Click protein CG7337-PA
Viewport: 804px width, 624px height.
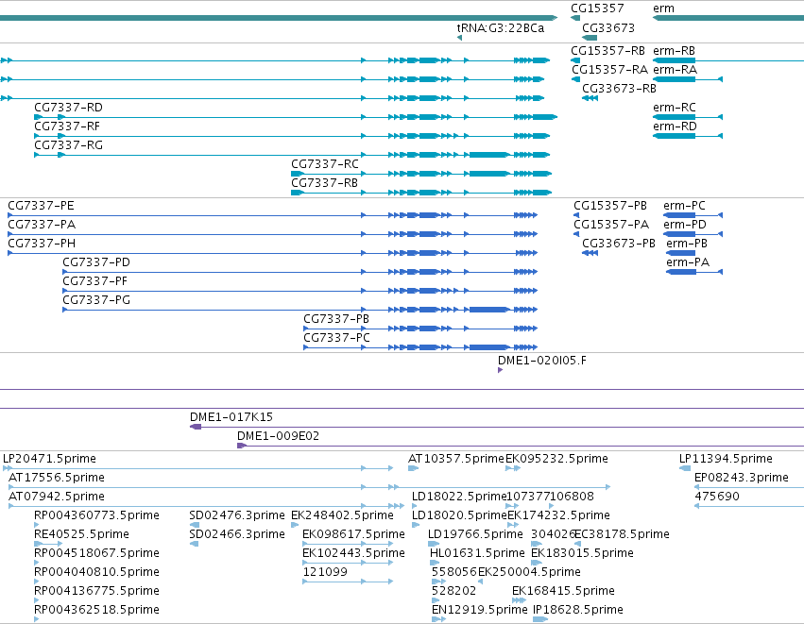[42, 225]
